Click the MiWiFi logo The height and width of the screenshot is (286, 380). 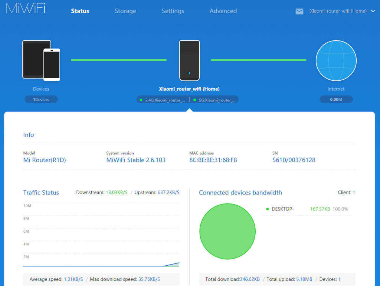coord(25,9)
